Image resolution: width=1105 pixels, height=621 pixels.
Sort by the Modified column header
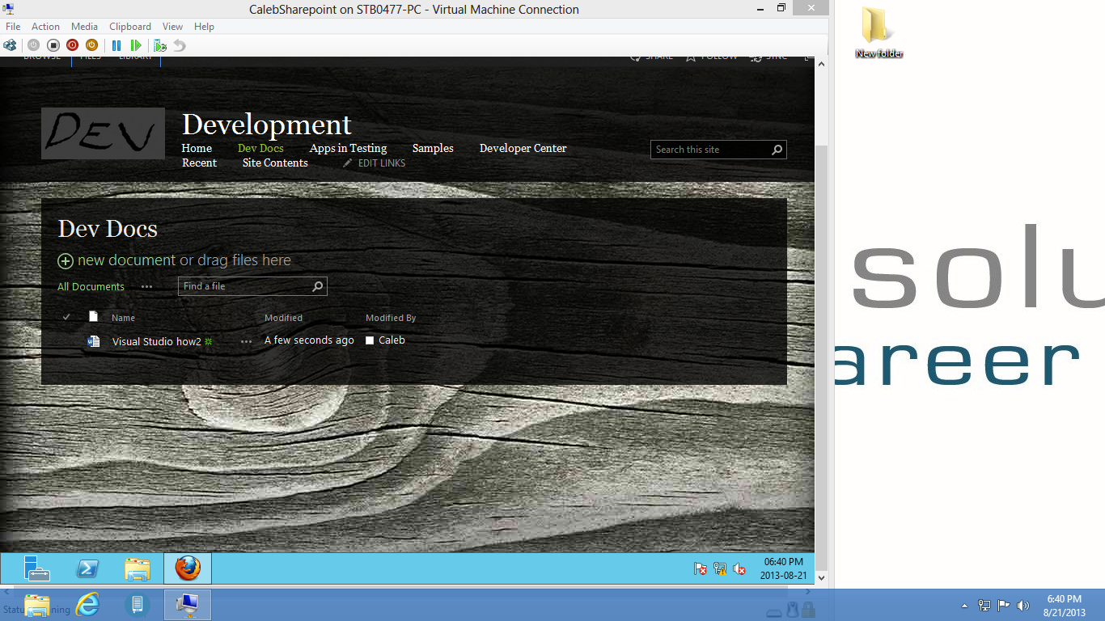(x=283, y=318)
